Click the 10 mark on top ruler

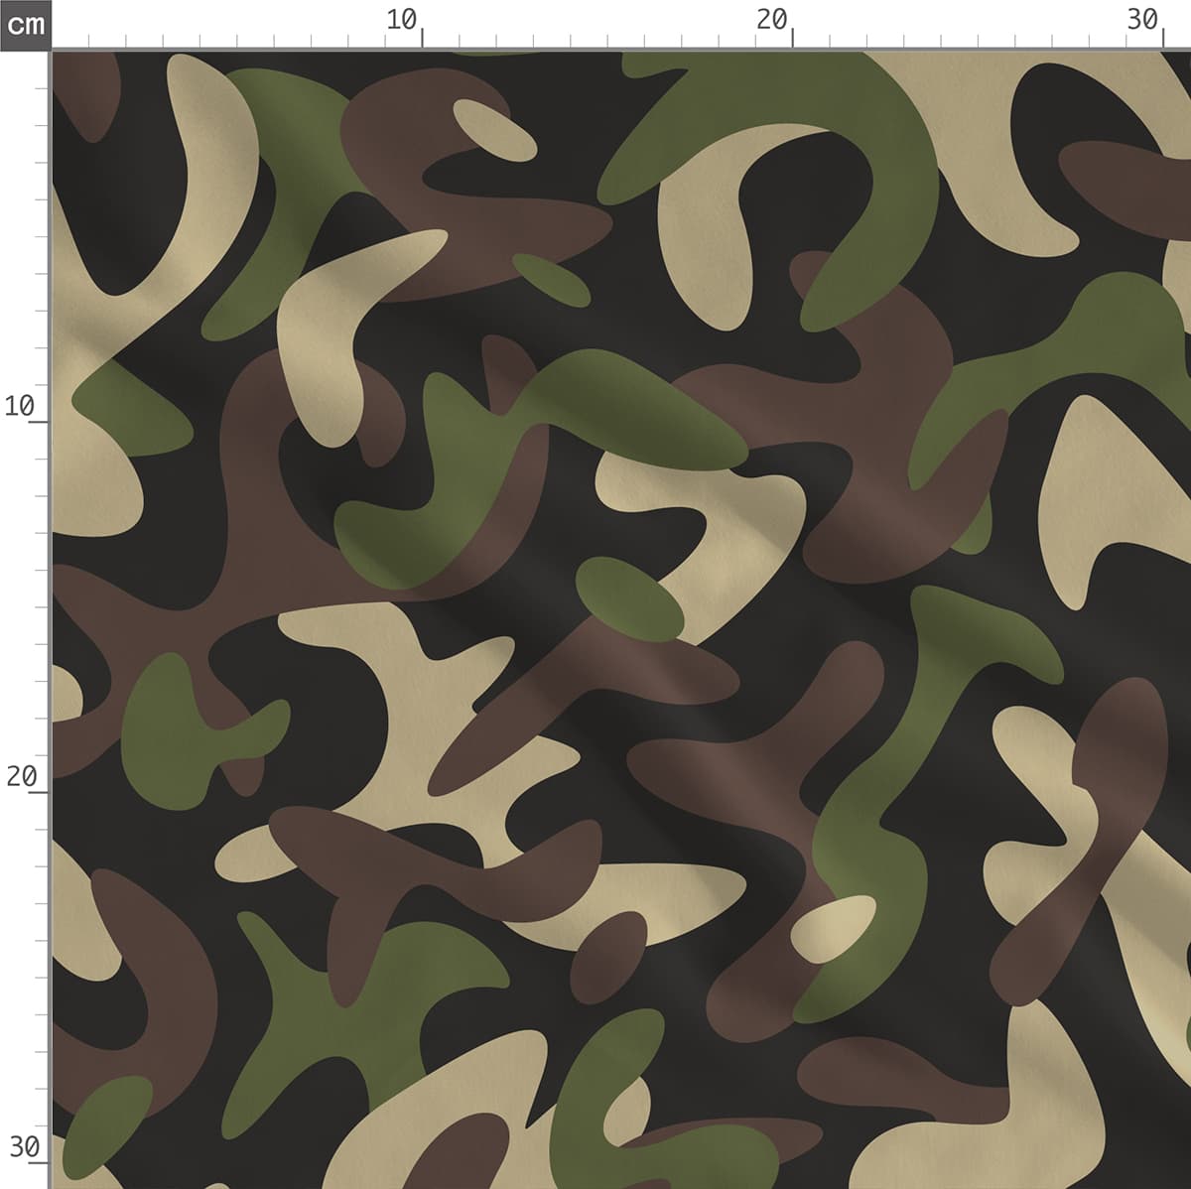click(402, 20)
